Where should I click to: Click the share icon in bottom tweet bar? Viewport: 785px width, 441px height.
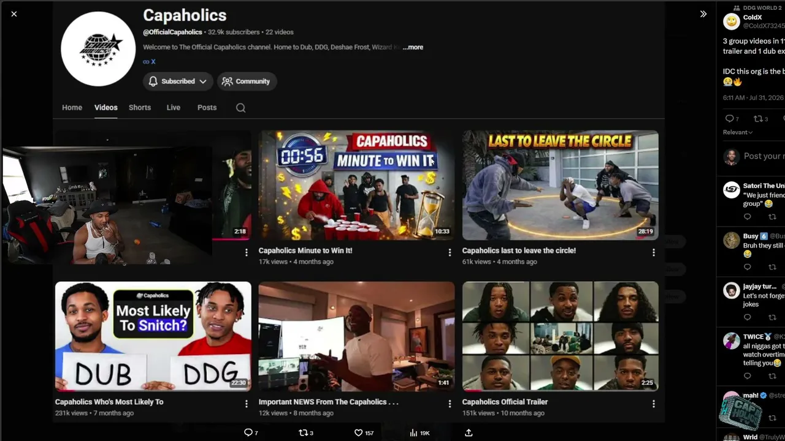tap(469, 432)
